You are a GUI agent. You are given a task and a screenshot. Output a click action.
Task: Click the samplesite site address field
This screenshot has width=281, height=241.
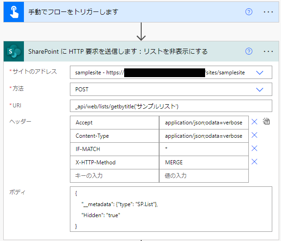pyautogui.click(x=171, y=73)
